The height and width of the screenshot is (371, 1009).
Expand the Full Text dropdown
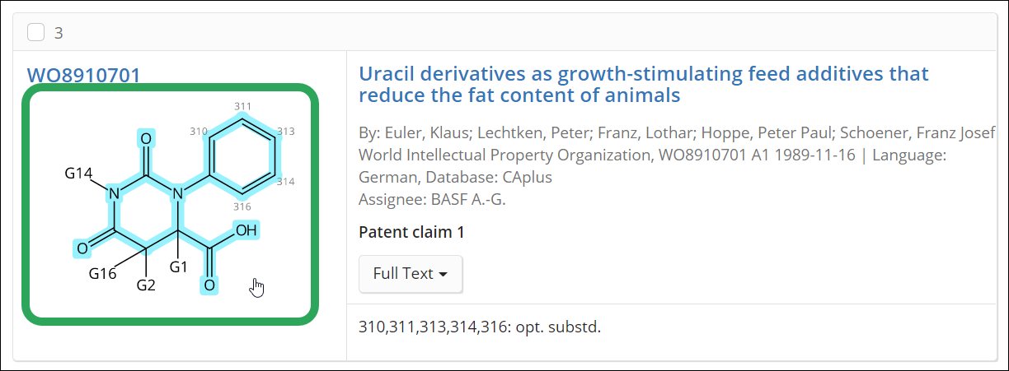(411, 274)
